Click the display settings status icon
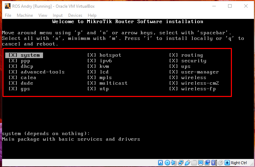Viewport: 255px width, 167px height. (200, 163)
